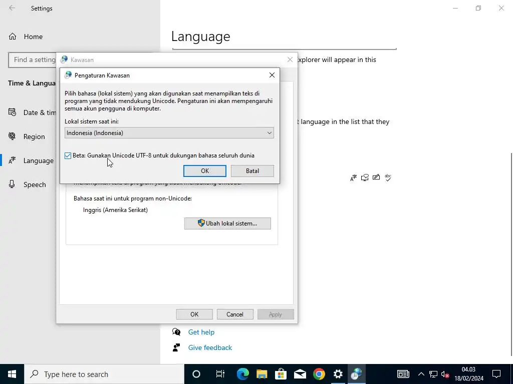Open Microsoft Store from the taskbar
This screenshot has width=513, height=384.
(281, 374)
